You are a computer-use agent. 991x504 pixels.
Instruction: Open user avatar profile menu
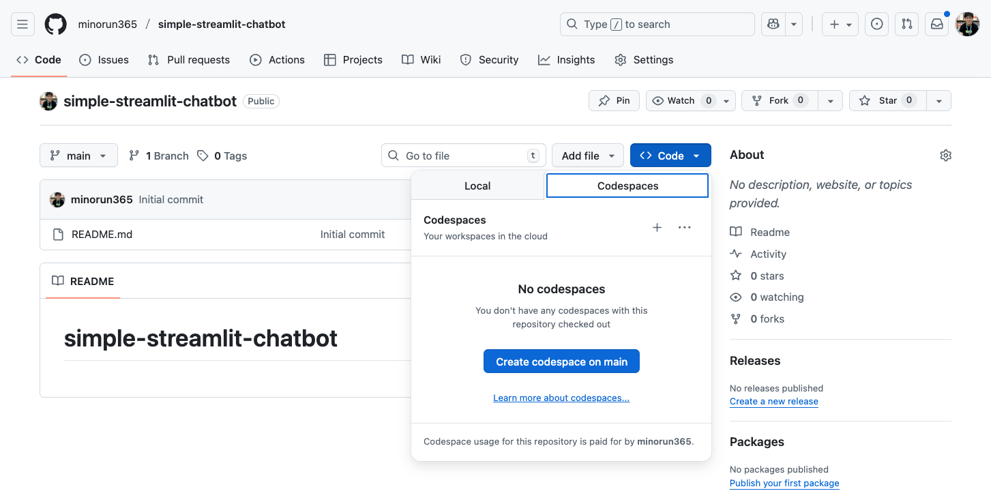(967, 25)
